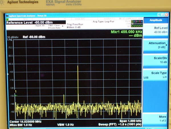The width and height of the screenshot is (171, 129).
Task: Click the Span 1.000 kHz readout
Action: click(x=131, y=121)
